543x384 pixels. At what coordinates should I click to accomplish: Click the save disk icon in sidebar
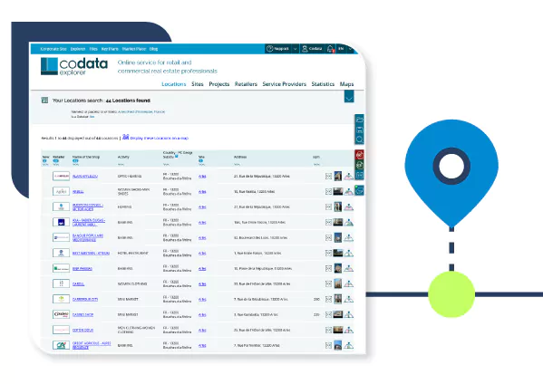[360, 130]
